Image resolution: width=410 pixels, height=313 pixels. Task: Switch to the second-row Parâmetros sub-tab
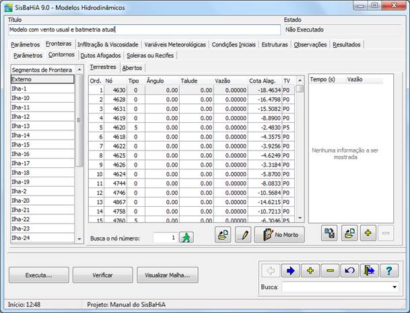tap(28, 56)
